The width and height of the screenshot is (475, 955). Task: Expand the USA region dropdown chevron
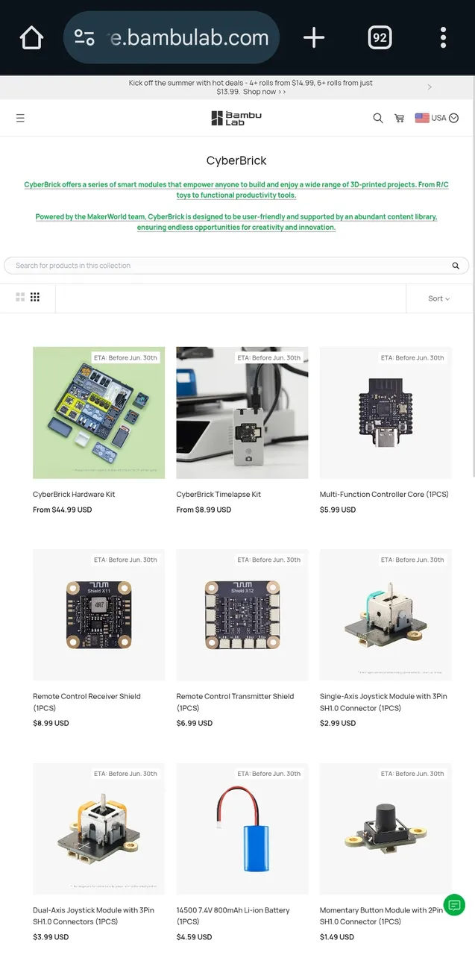click(x=454, y=118)
